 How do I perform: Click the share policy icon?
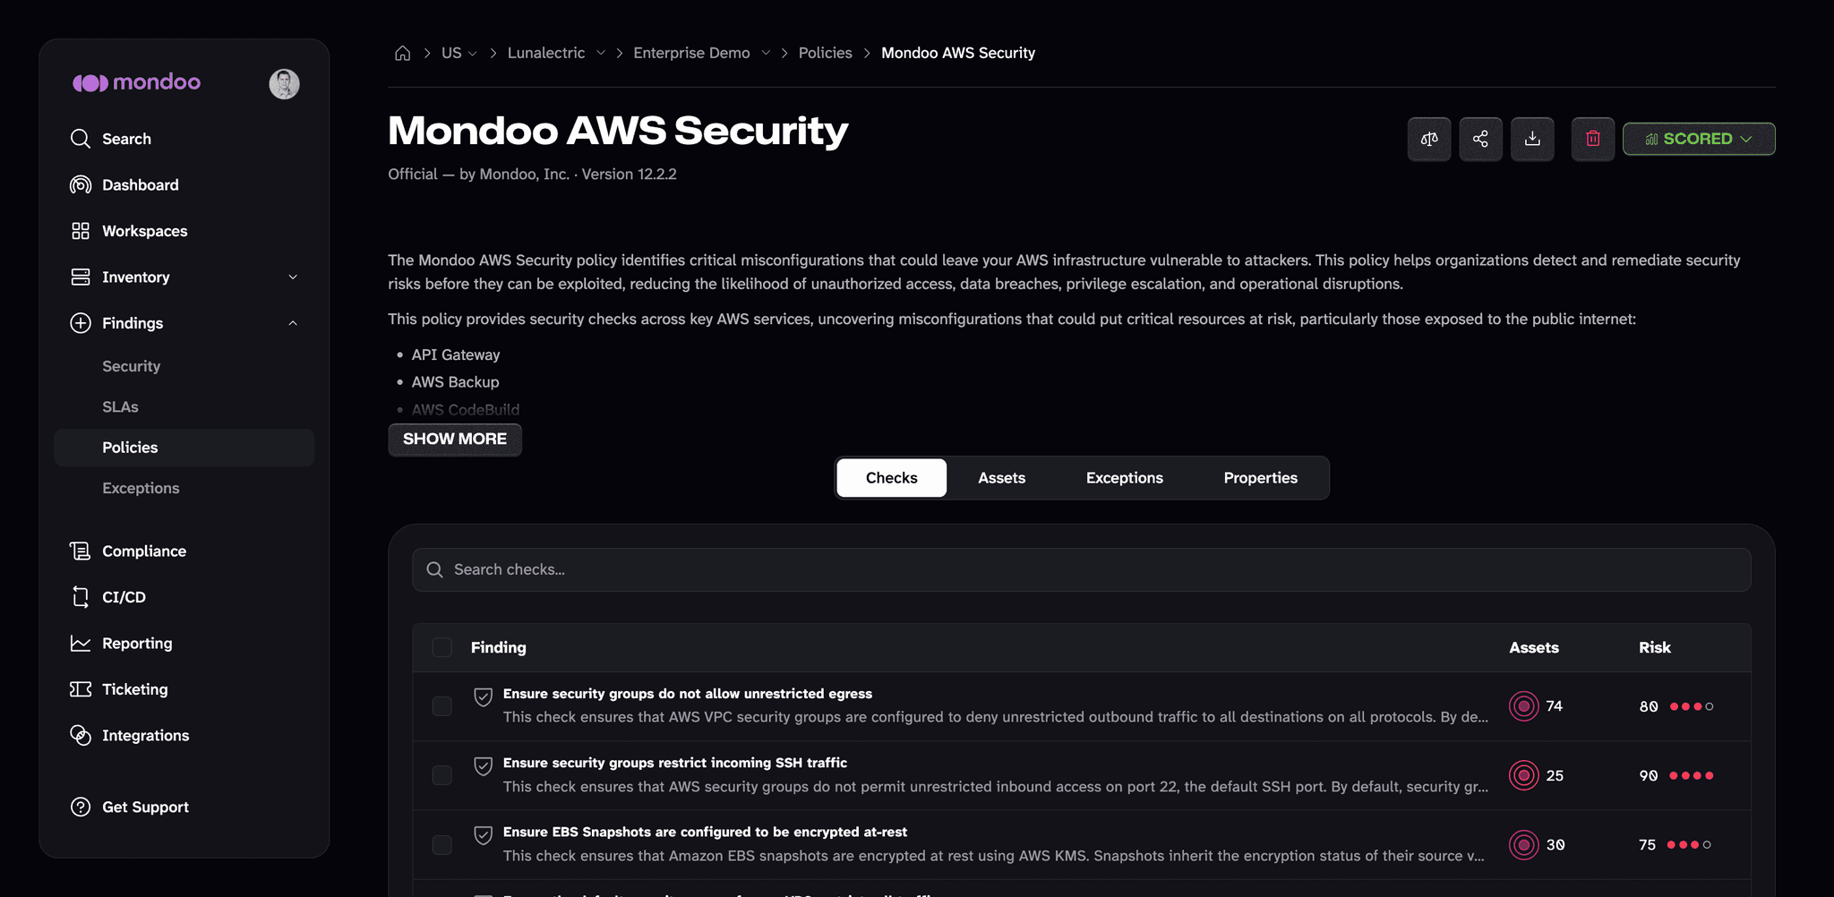pos(1480,139)
